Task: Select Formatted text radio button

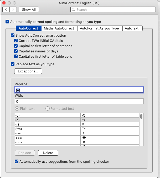Action: click(48, 108)
